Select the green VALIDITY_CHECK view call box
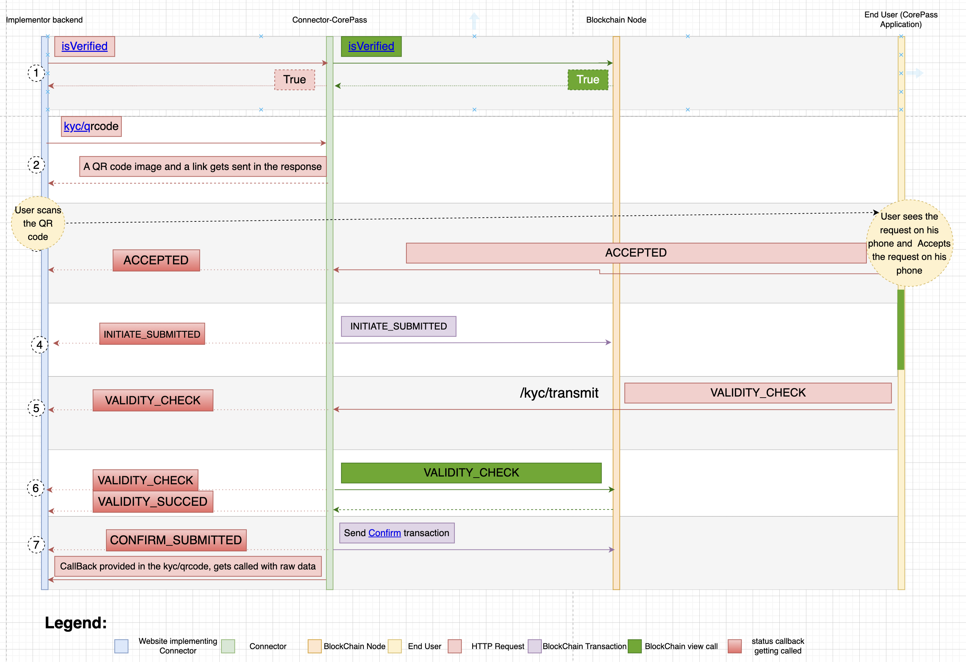Viewport: 966px width, 662px height. click(x=472, y=472)
